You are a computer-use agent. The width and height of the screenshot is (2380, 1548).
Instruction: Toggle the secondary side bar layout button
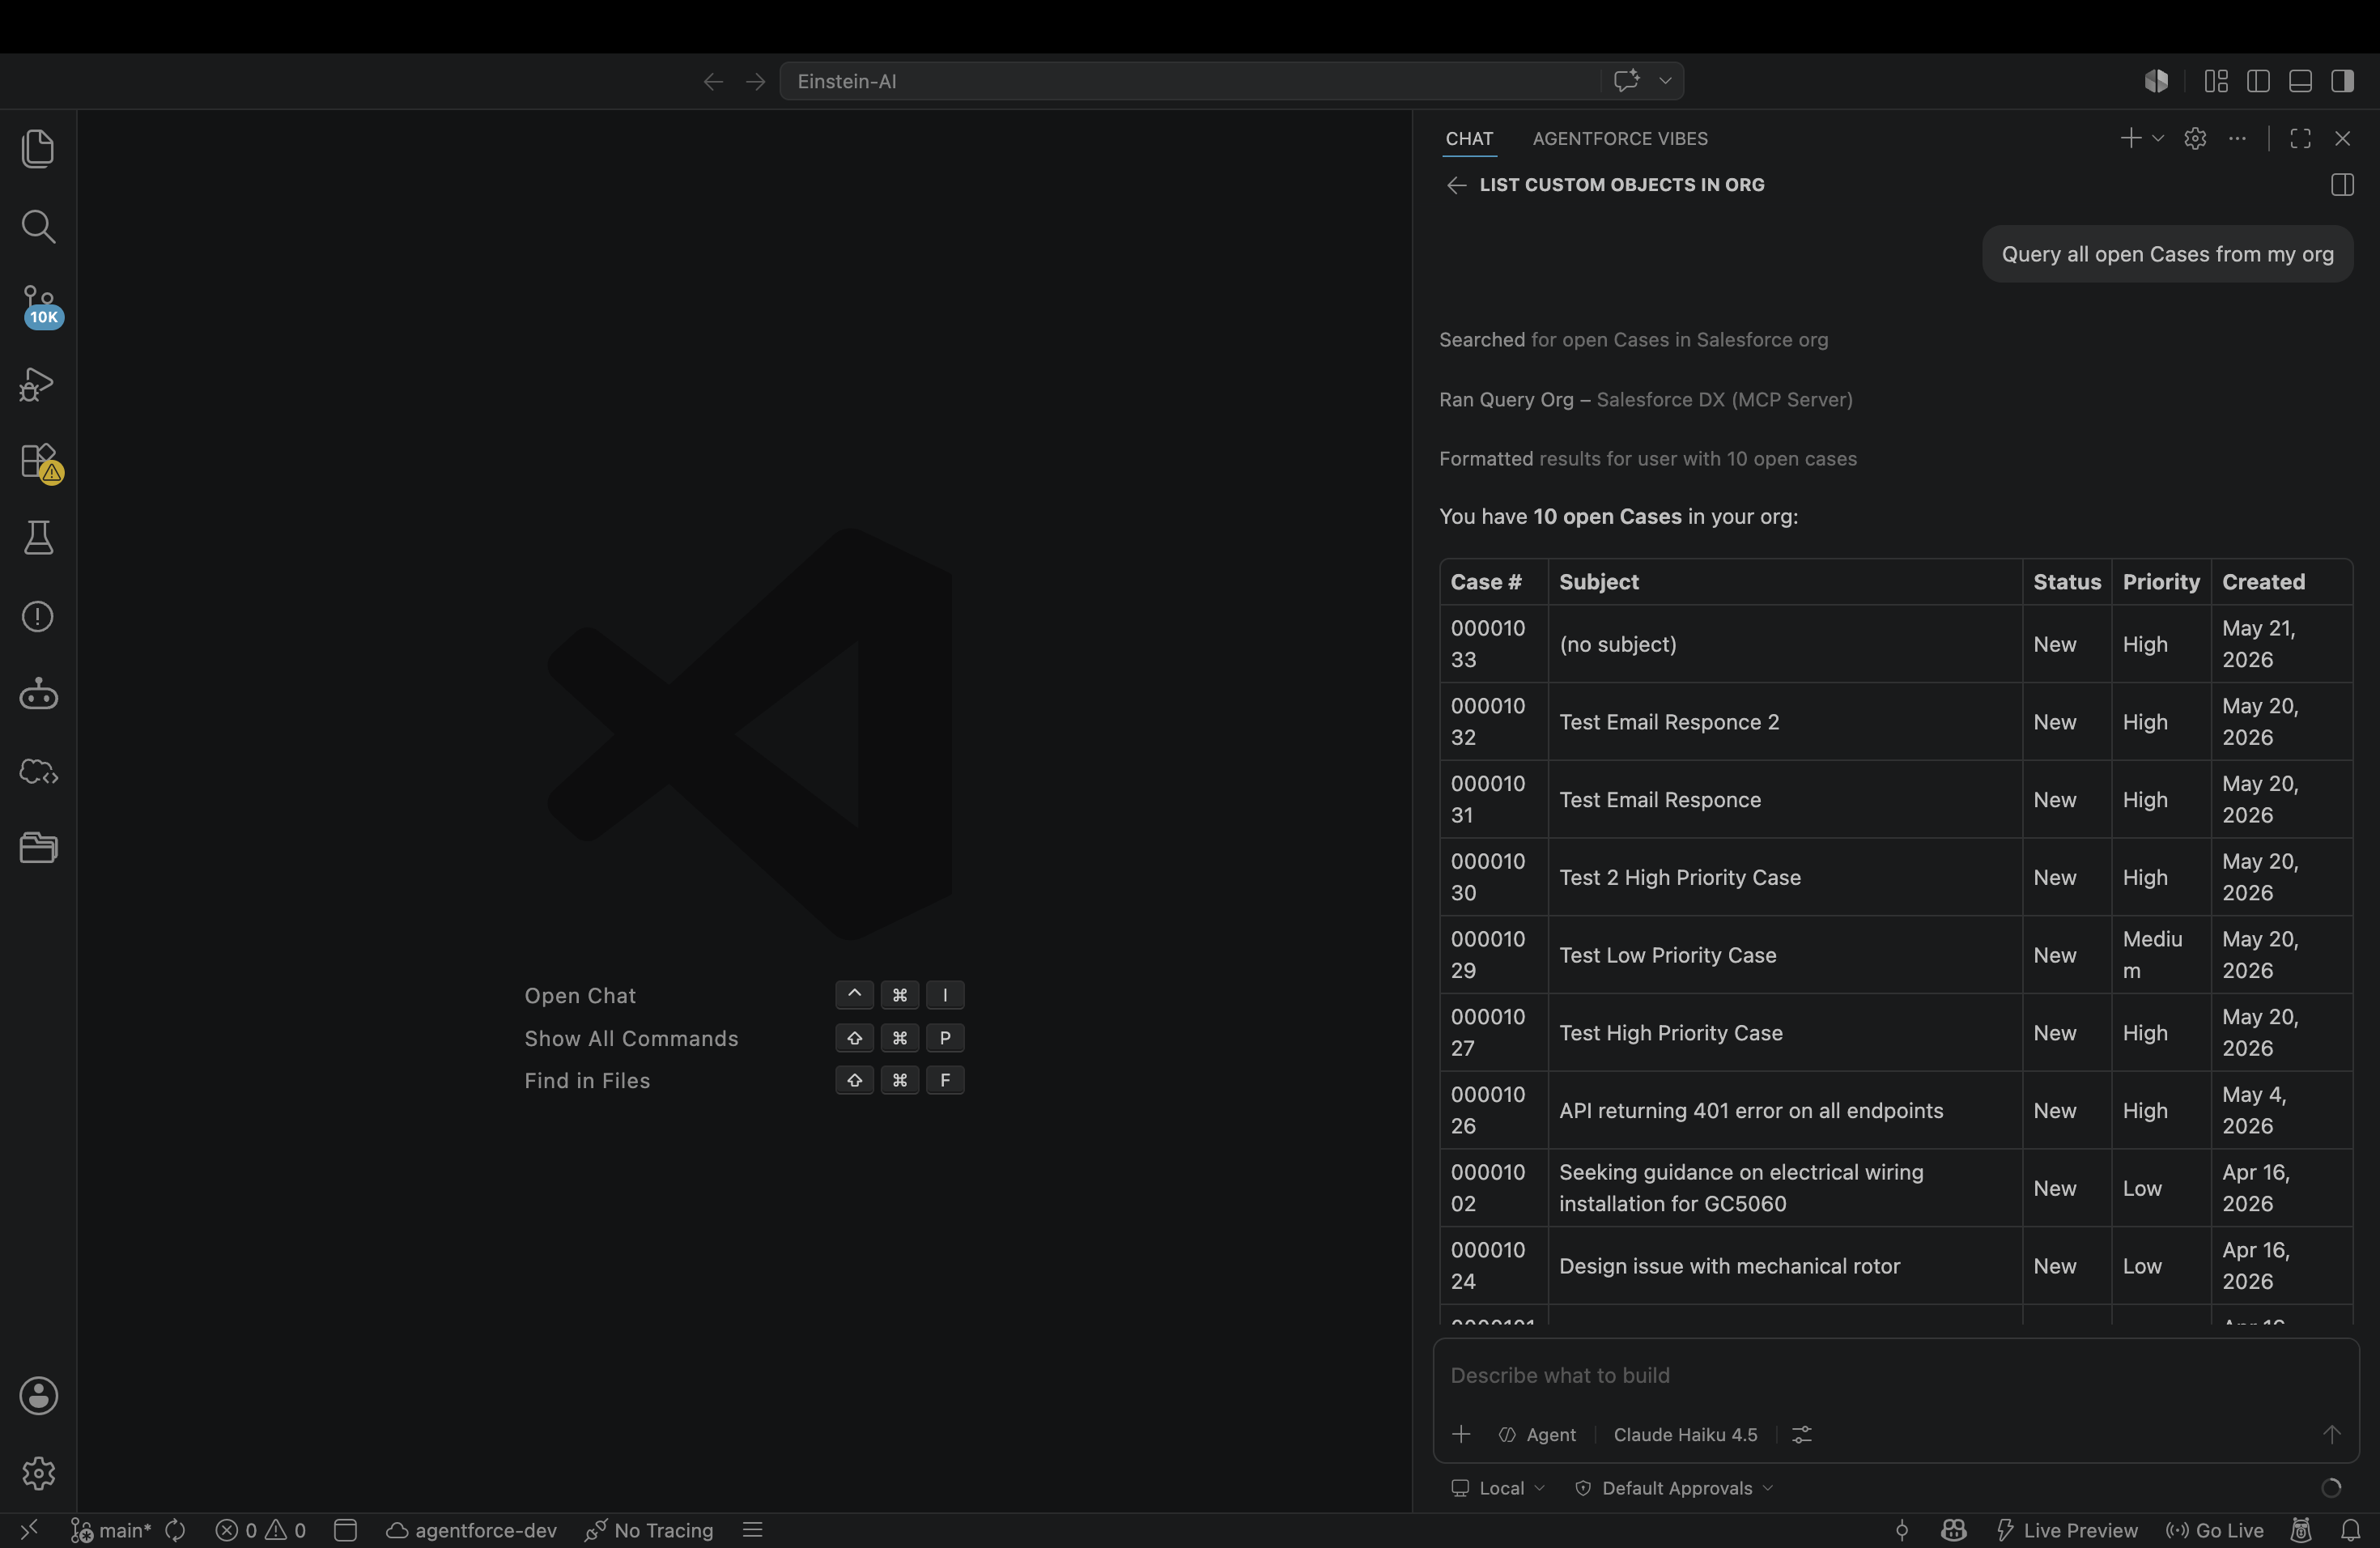2342,81
